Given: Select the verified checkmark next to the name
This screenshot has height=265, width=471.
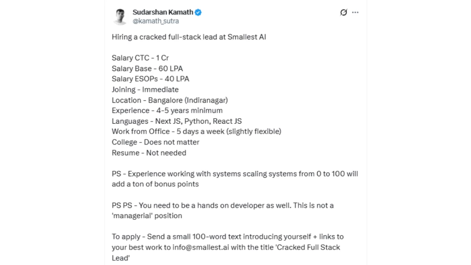Looking at the screenshot, I should tap(197, 12).
